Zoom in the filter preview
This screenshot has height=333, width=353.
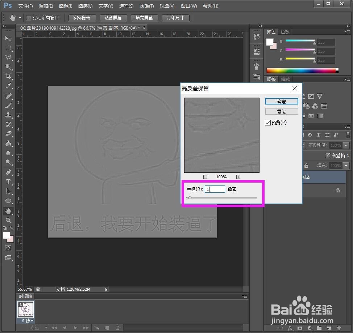pos(238,177)
